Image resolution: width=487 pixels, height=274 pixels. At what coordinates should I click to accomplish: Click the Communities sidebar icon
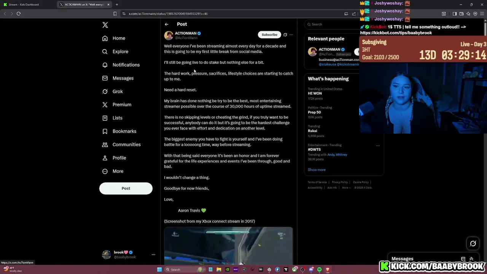105,145
